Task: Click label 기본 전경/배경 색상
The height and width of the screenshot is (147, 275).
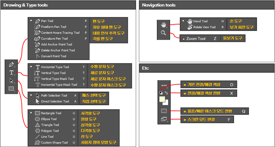Action: (x=204, y=84)
